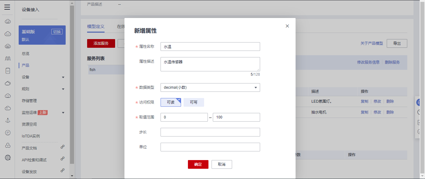Open 总览 in the sidebar
The image size is (425, 179).
click(26, 54)
